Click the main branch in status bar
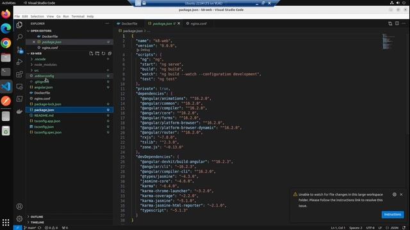410x230 pixels. [30, 227]
